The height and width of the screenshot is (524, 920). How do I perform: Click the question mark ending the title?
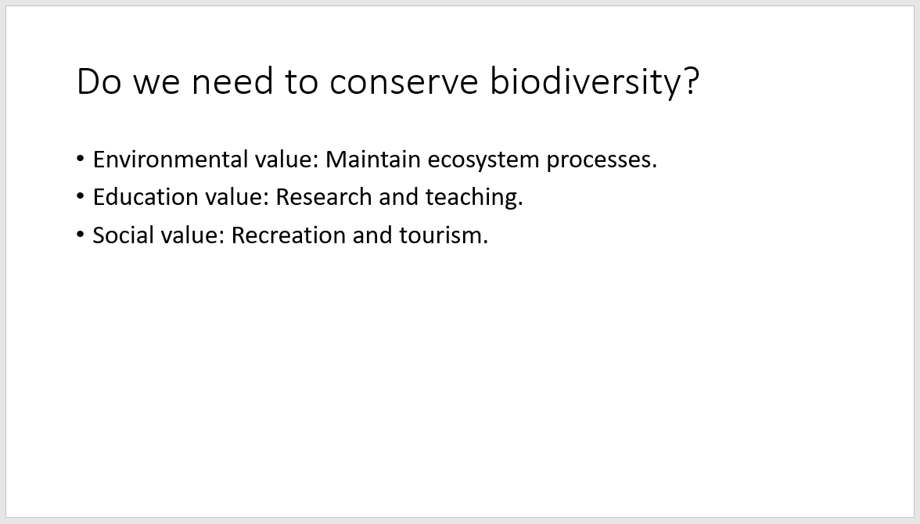(690, 81)
